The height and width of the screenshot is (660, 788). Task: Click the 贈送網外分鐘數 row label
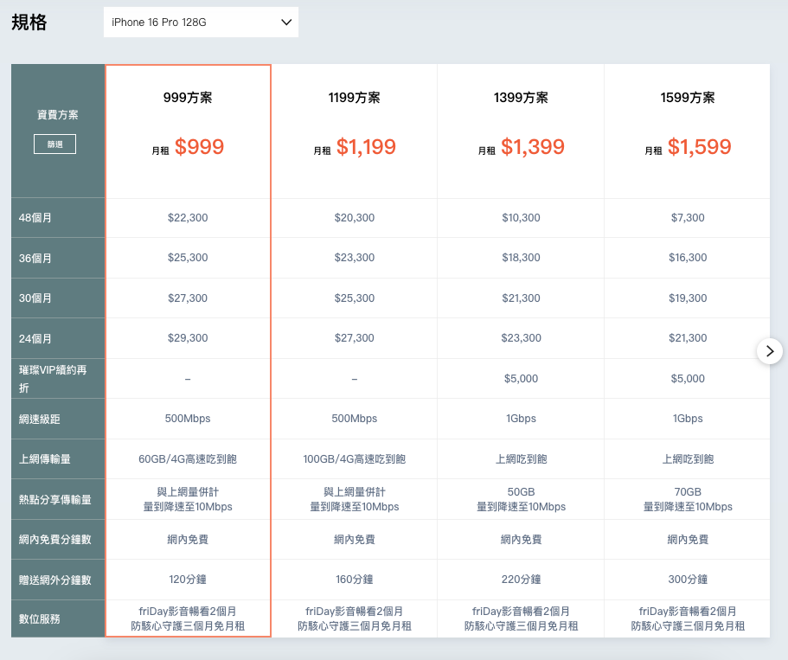tap(54, 580)
